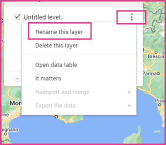Screen dimensions: 166x145
Task: Open the three-dot layer options menu
Action: point(132,17)
